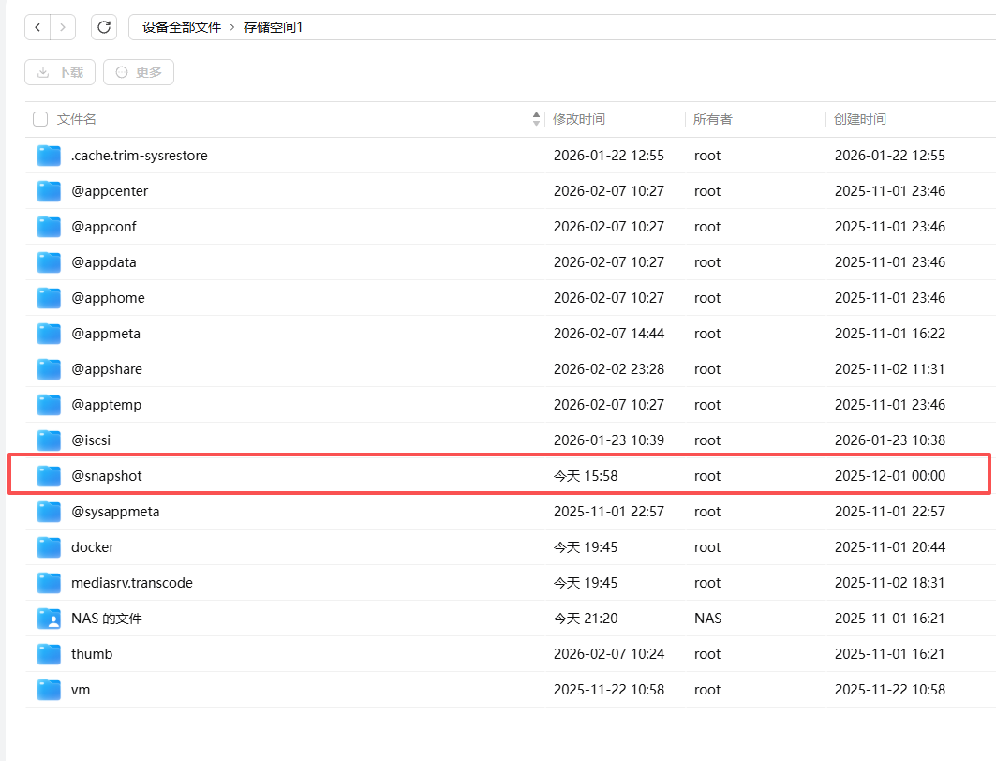Click the 2025-11-01 20:44 creation time
The height and width of the screenshot is (761, 996).
tap(890, 547)
